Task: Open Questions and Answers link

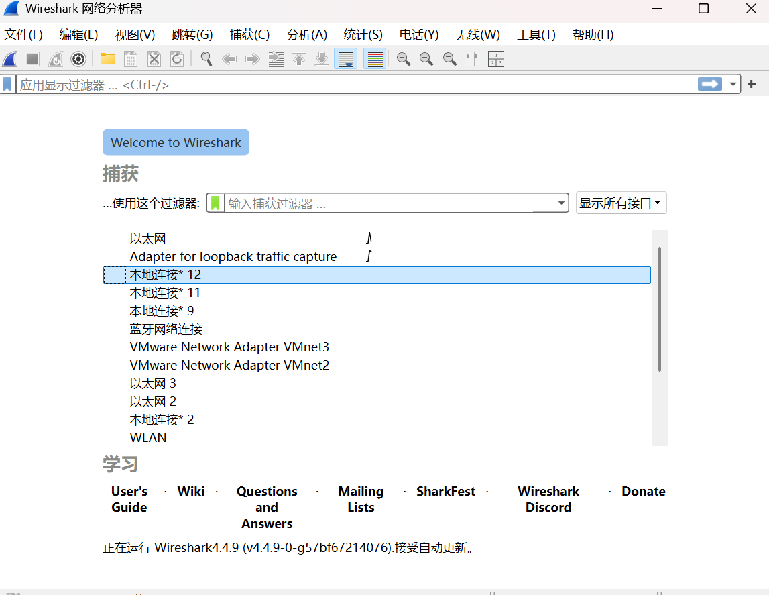Action: pyautogui.click(x=267, y=507)
